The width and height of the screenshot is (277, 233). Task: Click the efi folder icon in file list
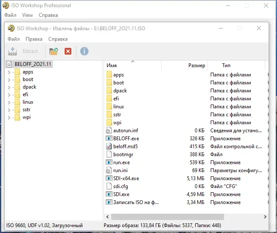(109, 98)
